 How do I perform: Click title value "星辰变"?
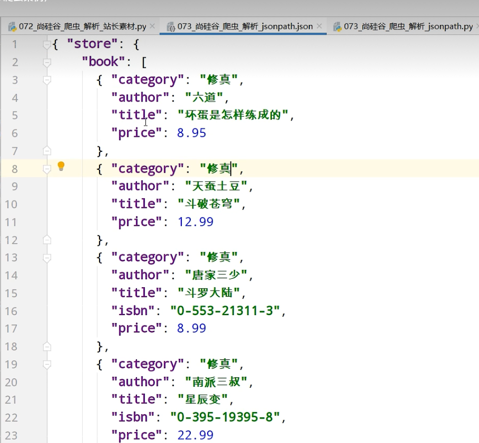click(203, 399)
